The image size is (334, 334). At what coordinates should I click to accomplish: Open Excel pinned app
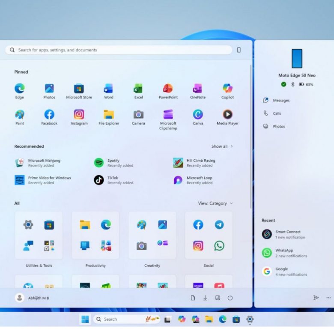pyautogui.click(x=138, y=91)
